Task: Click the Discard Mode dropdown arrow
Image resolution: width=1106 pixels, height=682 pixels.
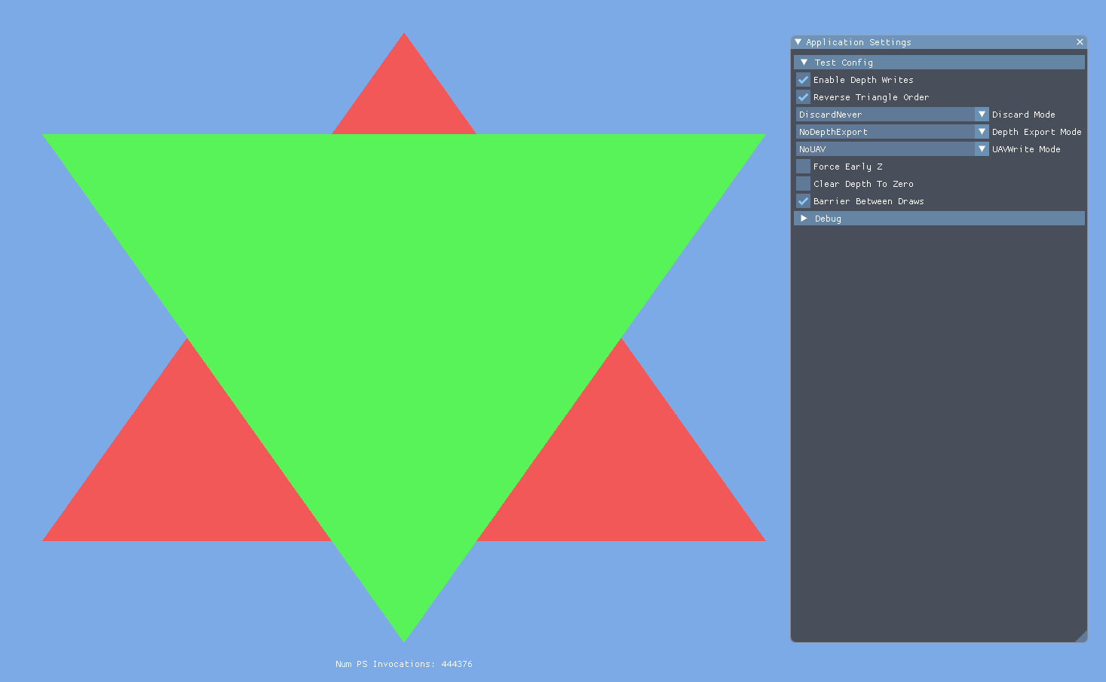Action: [x=982, y=115]
